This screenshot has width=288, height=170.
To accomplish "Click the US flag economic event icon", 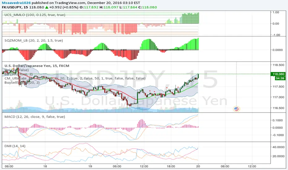I will 236,109.
